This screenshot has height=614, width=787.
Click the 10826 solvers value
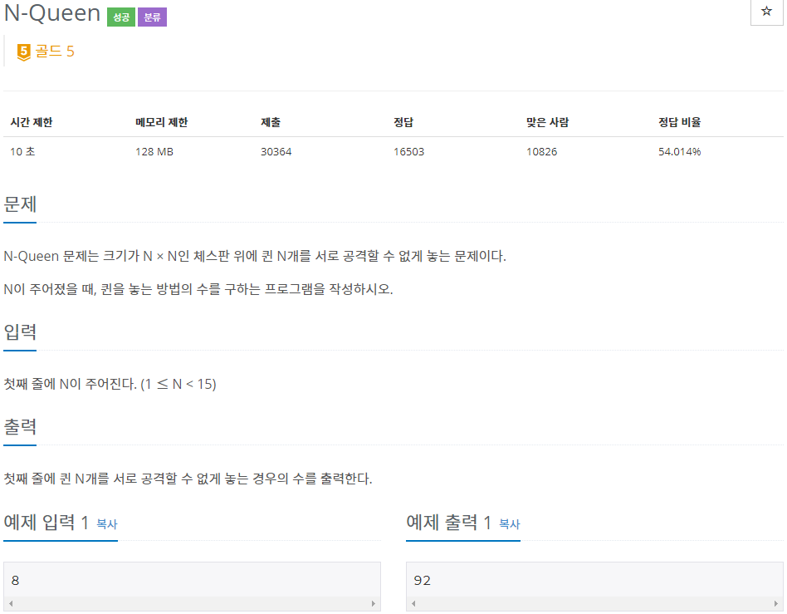click(x=541, y=152)
